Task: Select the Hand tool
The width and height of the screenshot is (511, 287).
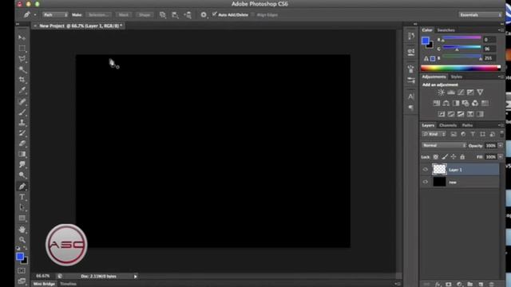Action: [22, 230]
